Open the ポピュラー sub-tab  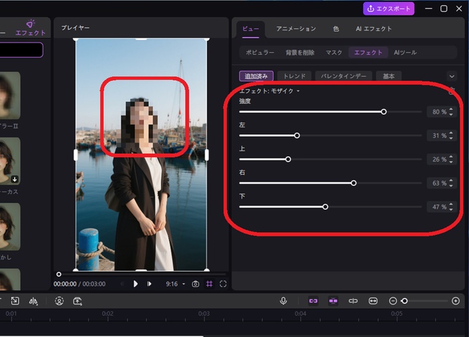(x=260, y=53)
